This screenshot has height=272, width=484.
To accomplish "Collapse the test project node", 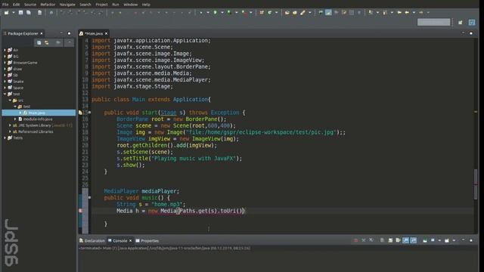I will click(x=5, y=94).
